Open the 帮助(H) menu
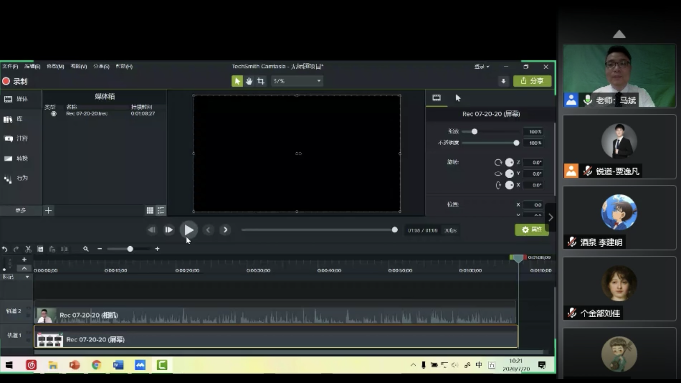 (x=124, y=66)
